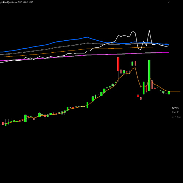The image size is (183, 183).
Task: Click the highest white line spike on the right
Action: point(149,30)
